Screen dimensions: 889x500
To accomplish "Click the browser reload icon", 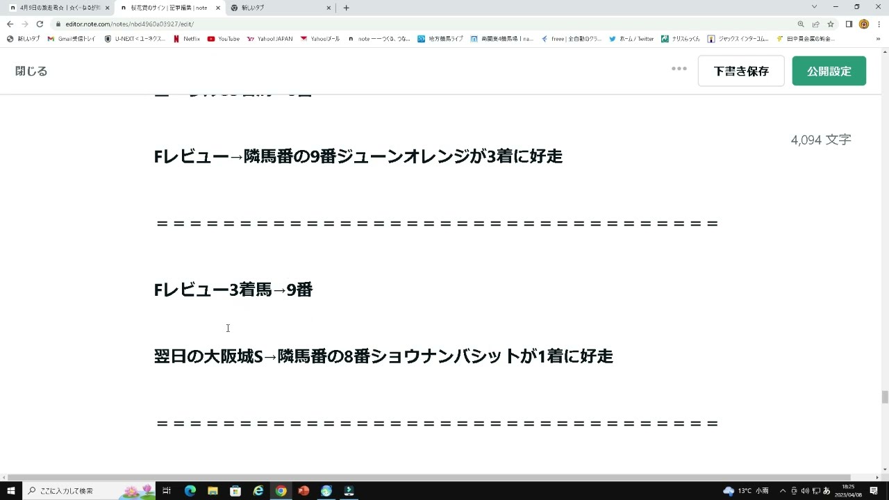I will pos(40,24).
